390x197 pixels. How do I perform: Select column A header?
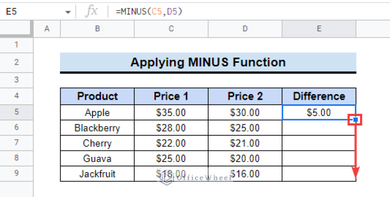click(x=47, y=29)
